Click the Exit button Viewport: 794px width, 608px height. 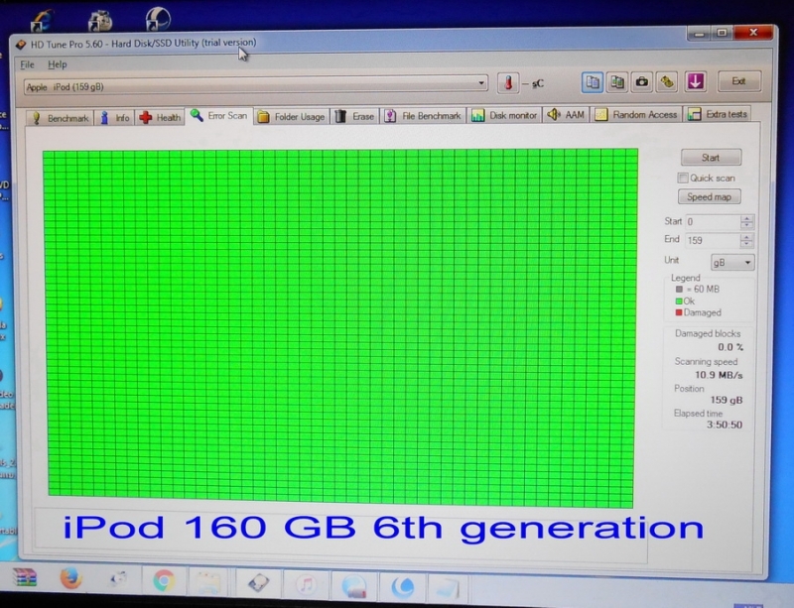738,81
